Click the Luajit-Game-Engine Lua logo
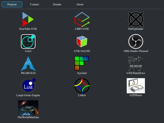 (x=28, y=86)
